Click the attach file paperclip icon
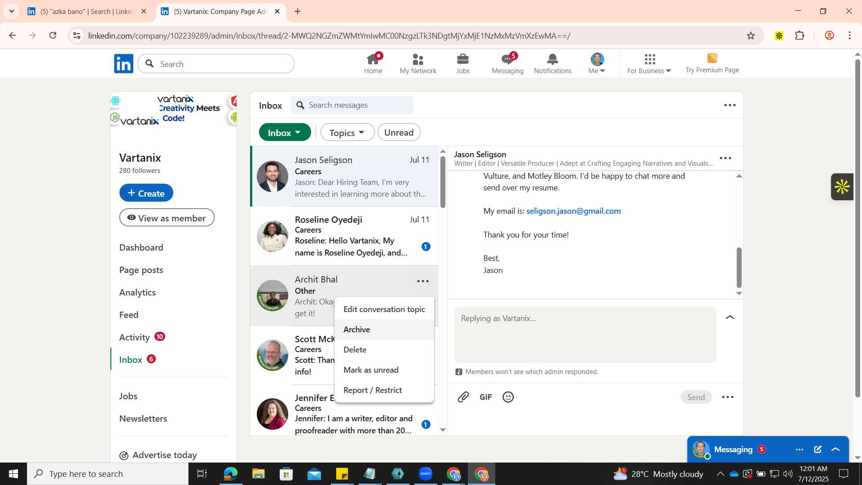Screen dimensions: 862x485 coord(463,397)
